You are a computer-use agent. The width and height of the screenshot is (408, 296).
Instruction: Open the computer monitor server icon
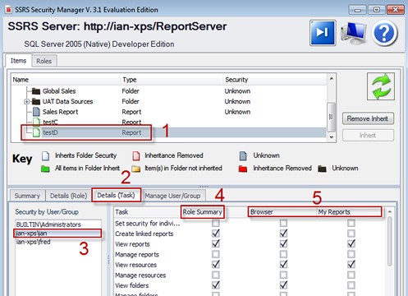[354, 33]
